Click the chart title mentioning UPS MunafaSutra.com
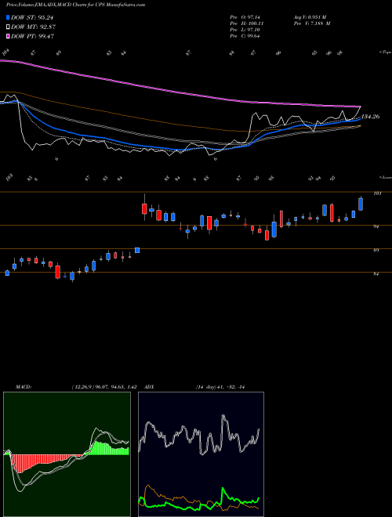The height and width of the screenshot is (517, 392). (x=76, y=5)
